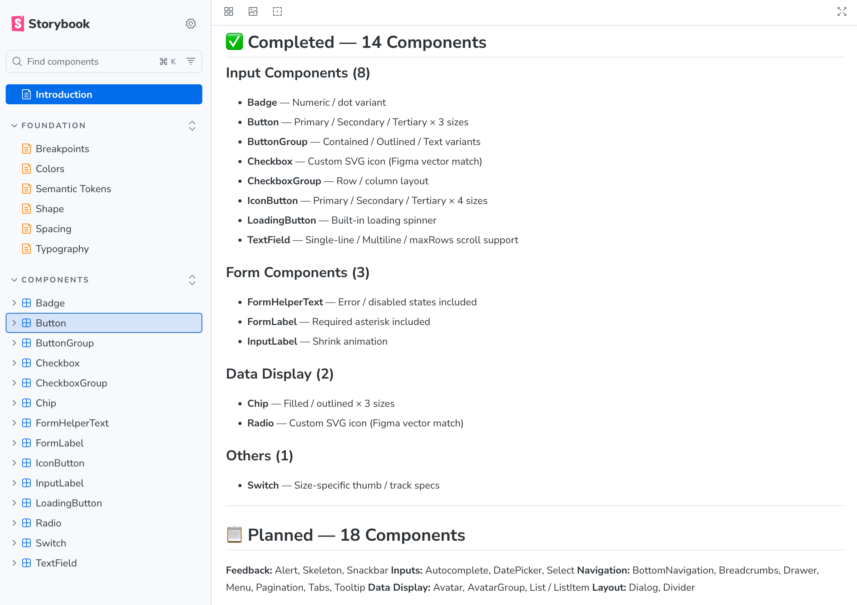857x605 pixels.
Task: Open the Semantic Tokens page
Action: [73, 189]
